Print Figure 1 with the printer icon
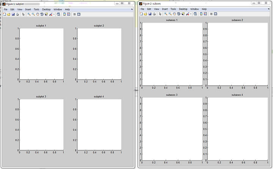The width and height of the screenshot is (273, 169). click(x=17, y=14)
